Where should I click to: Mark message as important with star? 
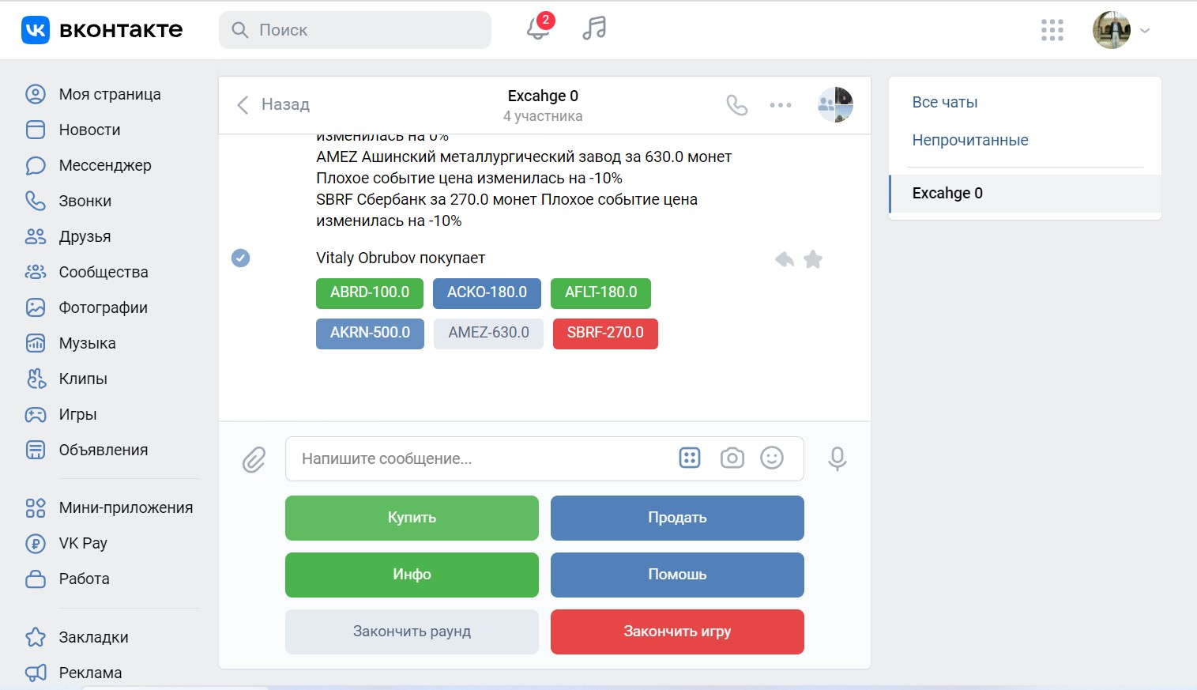[x=813, y=259]
